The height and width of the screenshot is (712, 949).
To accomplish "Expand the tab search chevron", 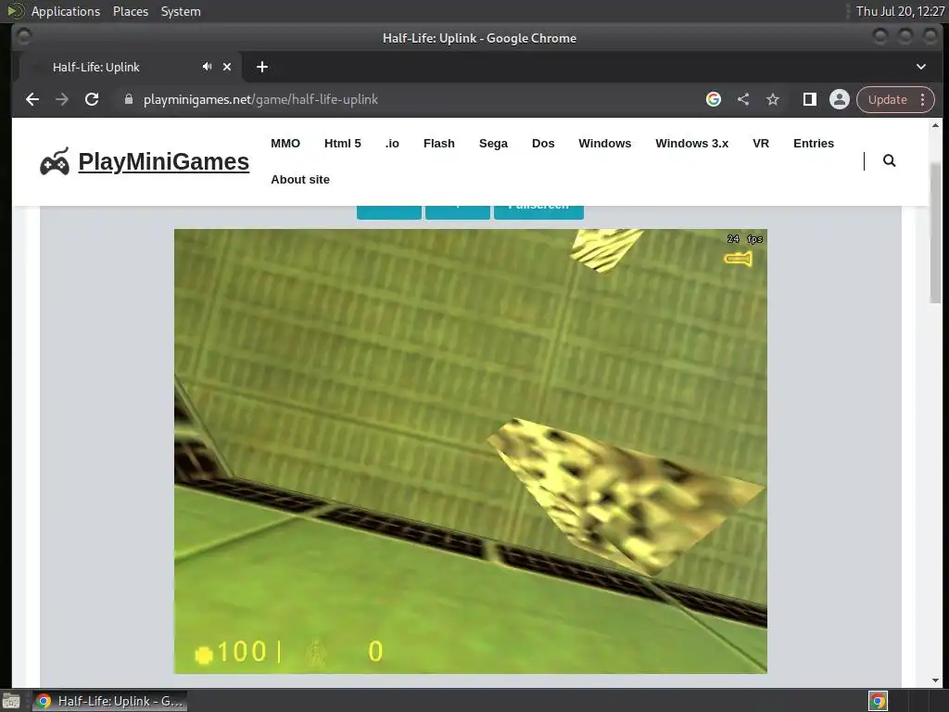I will (x=921, y=67).
